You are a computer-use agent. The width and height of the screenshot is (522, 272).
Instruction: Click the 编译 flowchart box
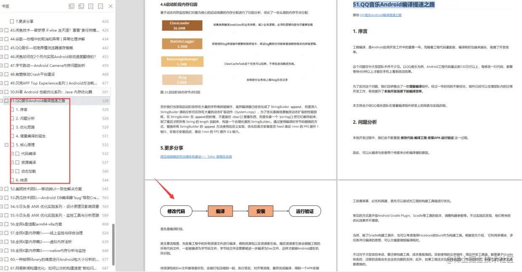[x=220, y=211]
